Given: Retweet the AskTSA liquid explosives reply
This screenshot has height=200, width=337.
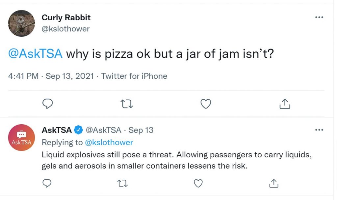Looking at the screenshot, I should click(123, 184).
